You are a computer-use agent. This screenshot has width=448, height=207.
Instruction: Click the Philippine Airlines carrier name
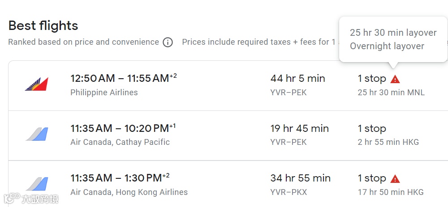click(104, 93)
